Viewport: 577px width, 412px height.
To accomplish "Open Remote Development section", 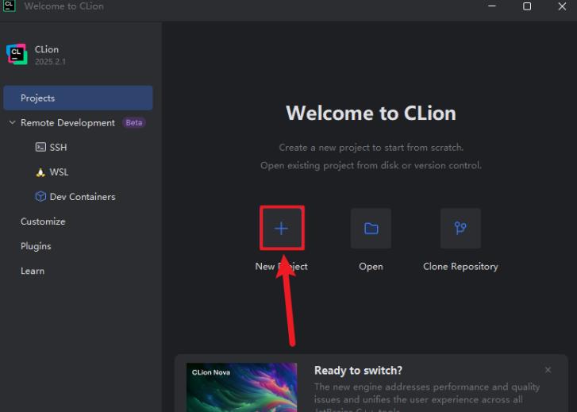I will pyautogui.click(x=67, y=122).
